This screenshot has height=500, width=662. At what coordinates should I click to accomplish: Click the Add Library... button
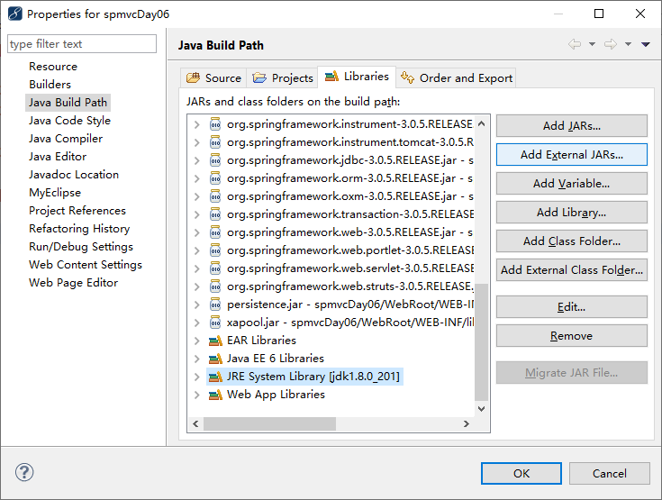pos(572,212)
